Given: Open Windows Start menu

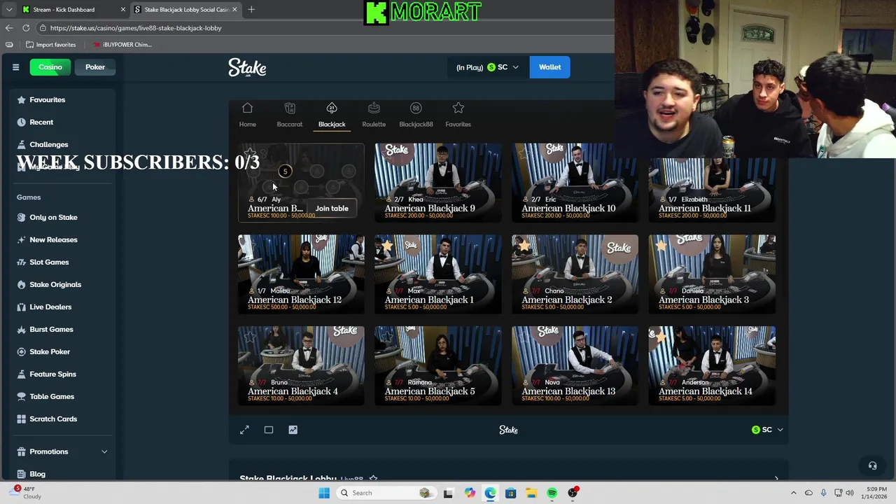Looking at the screenshot, I should pyautogui.click(x=323, y=493).
